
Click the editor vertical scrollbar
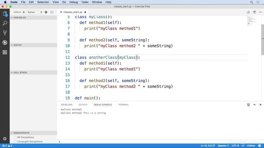tap(262, 40)
